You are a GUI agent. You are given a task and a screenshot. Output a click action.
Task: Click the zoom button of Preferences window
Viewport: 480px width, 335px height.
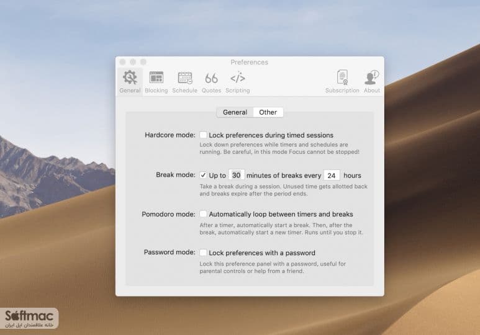pos(143,62)
